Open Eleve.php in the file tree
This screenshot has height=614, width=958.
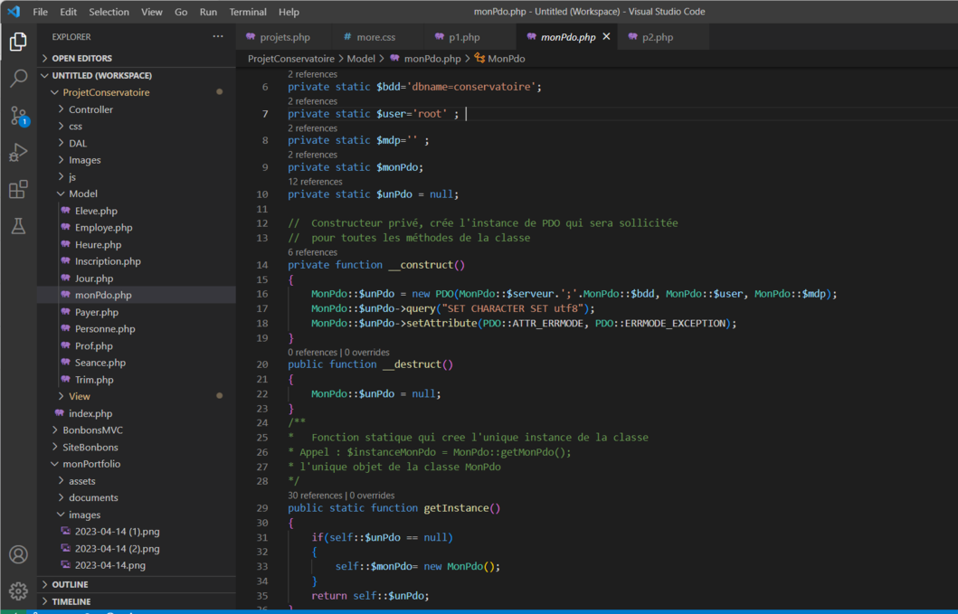click(96, 211)
